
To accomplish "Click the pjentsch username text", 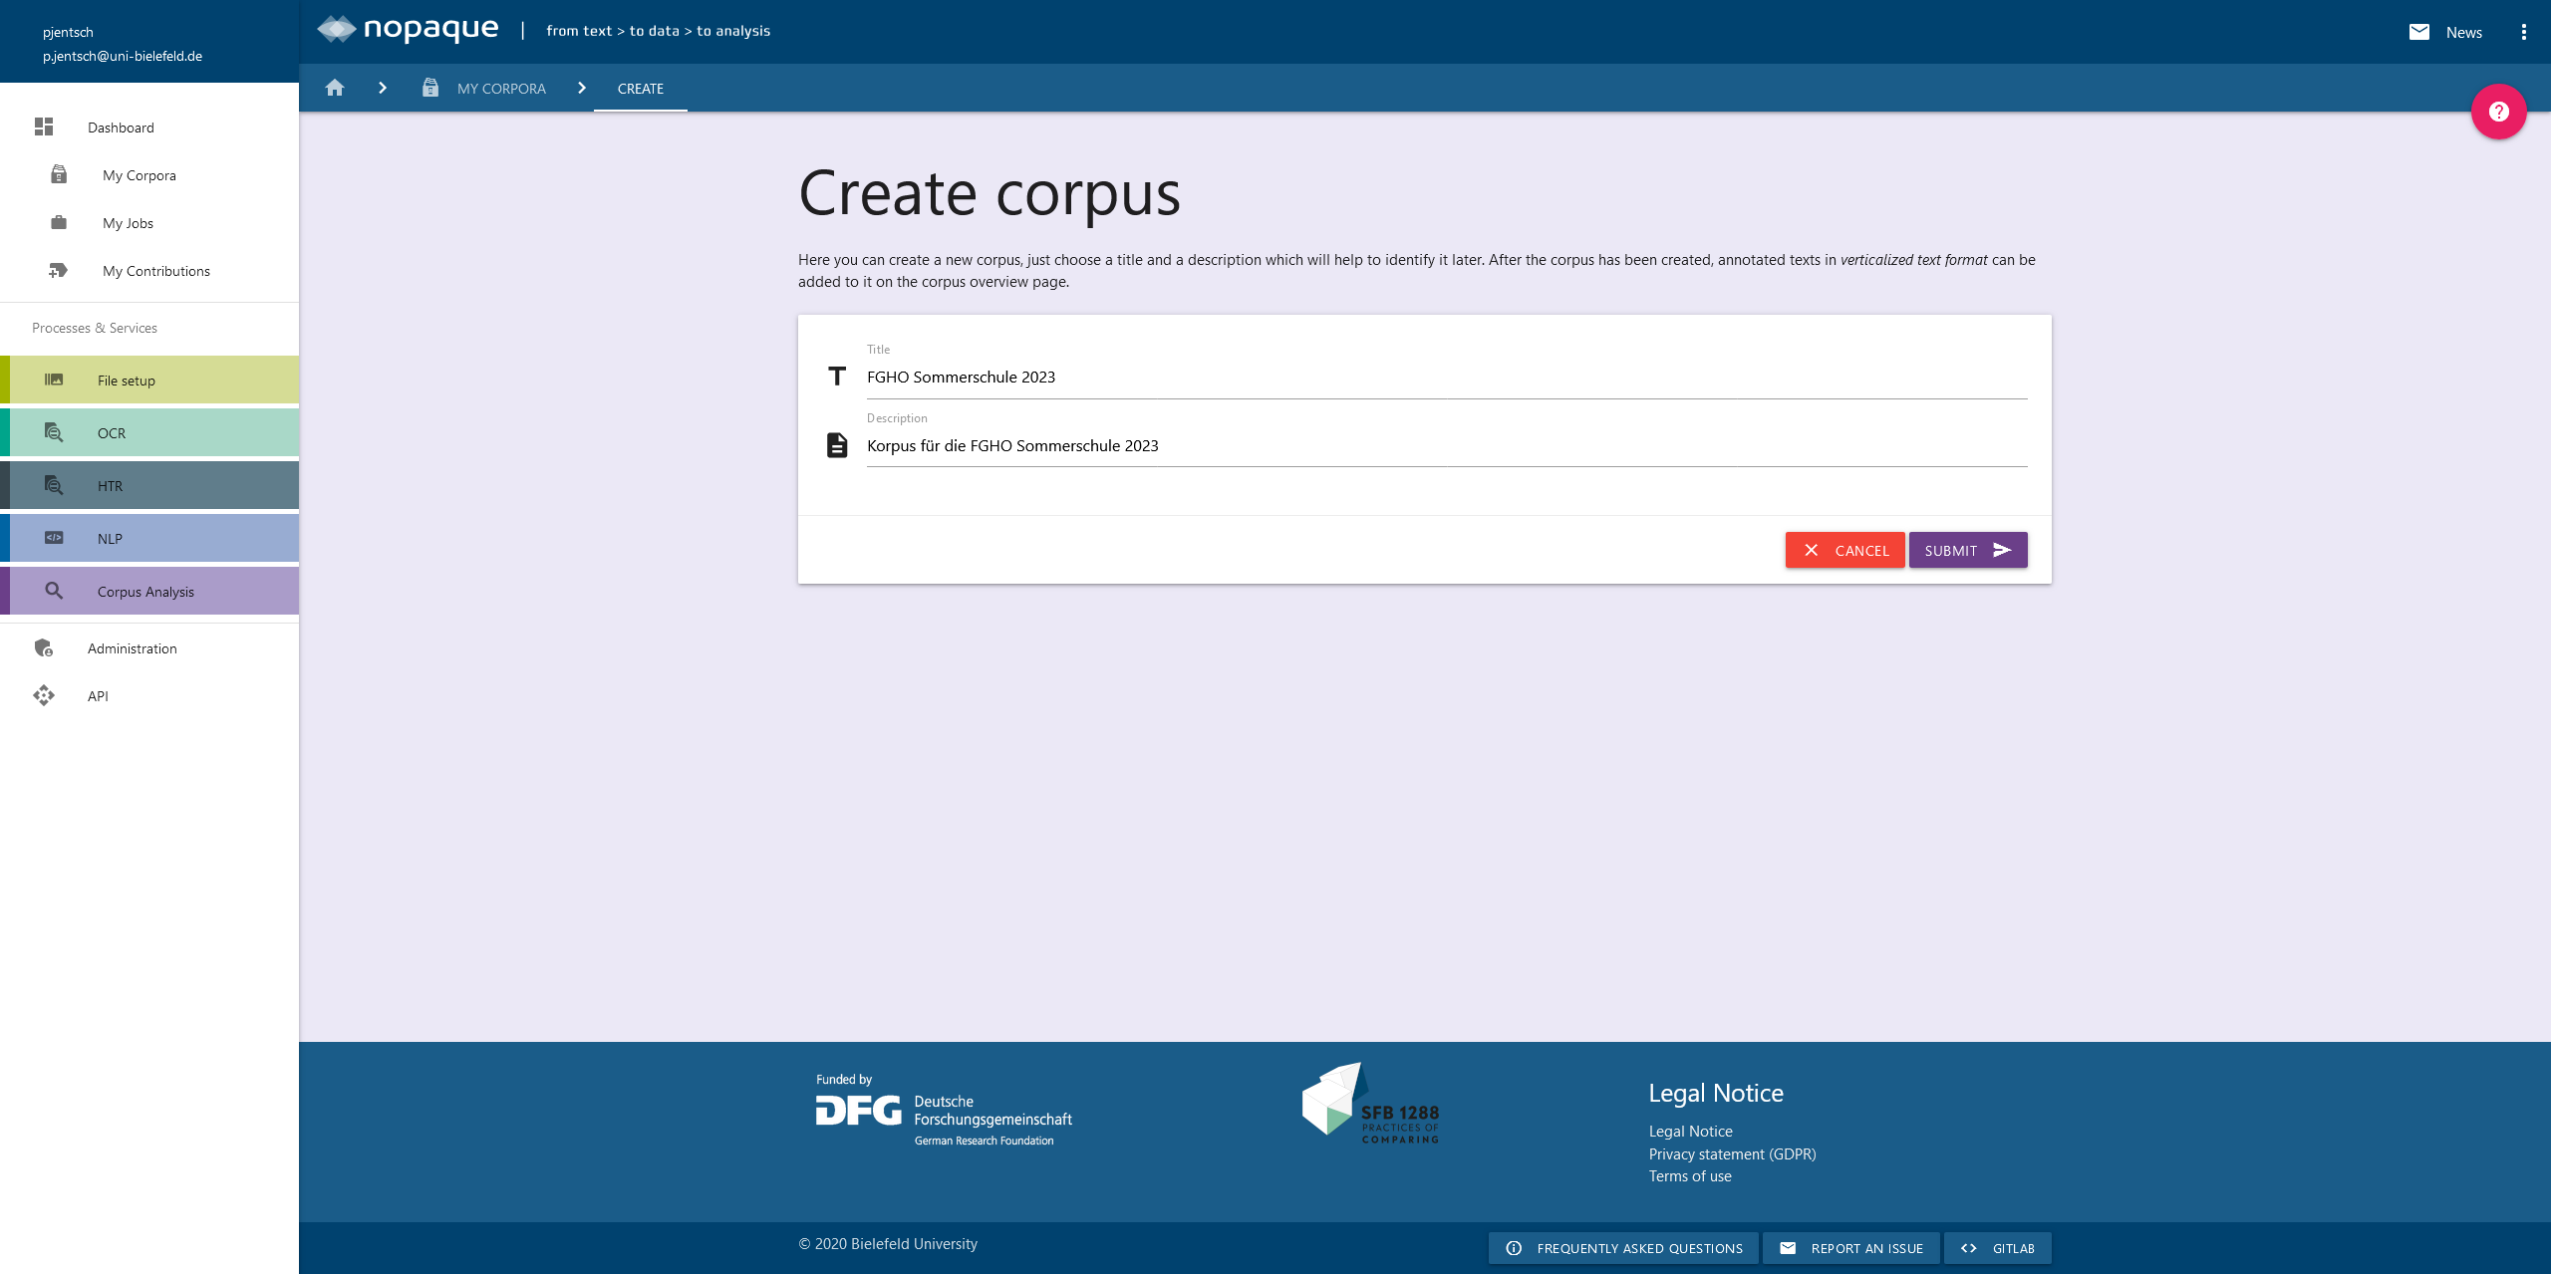I will pos(68,32).
